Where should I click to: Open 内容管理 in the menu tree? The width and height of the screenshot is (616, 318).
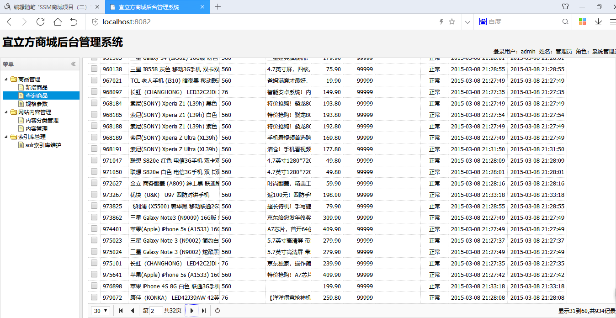point(37,128)
